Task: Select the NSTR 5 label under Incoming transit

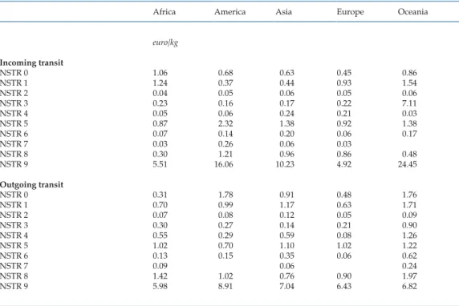Action: [14, 123]
